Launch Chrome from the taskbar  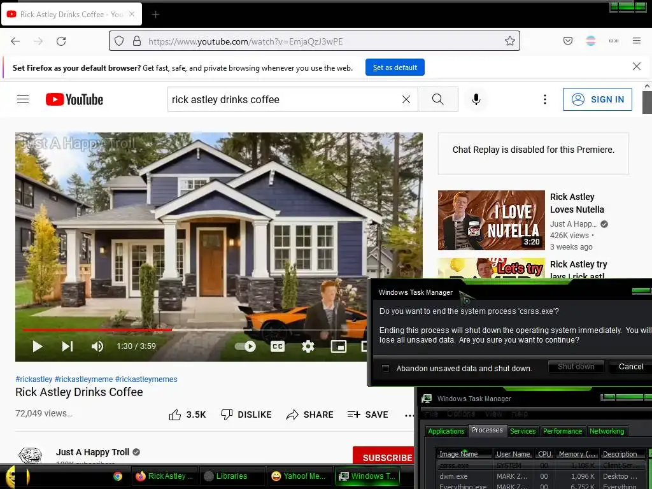pos(118,476)
